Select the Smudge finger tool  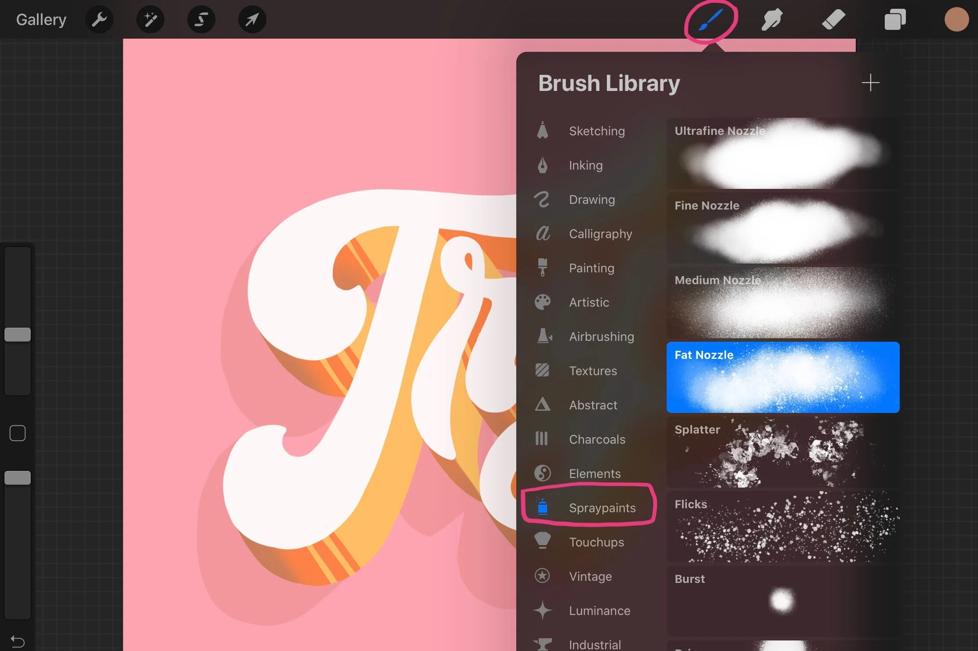pyautogui.click(x=772, y=20)
